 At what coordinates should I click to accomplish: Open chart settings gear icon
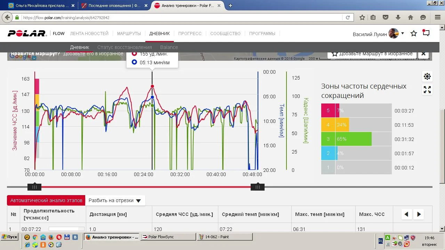(x=427, y=76)
